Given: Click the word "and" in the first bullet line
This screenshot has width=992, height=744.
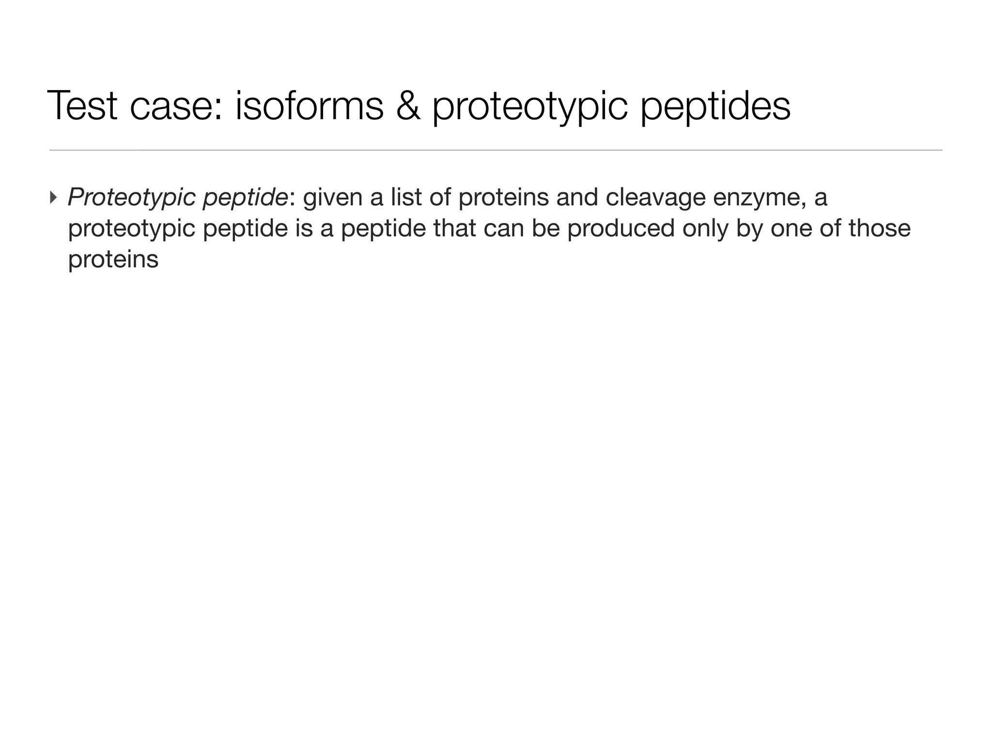Looking at the screenshot, I should [x=576, y=197].
